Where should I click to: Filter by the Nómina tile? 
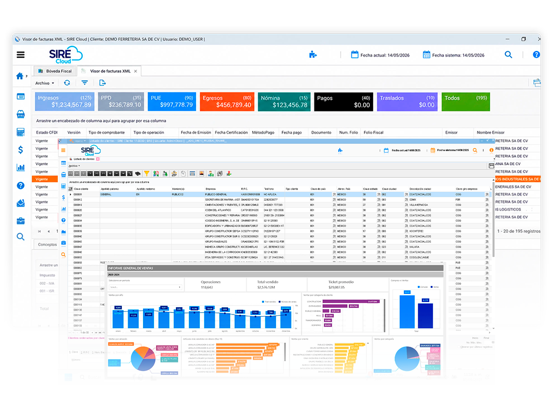(x=284, y=102)
